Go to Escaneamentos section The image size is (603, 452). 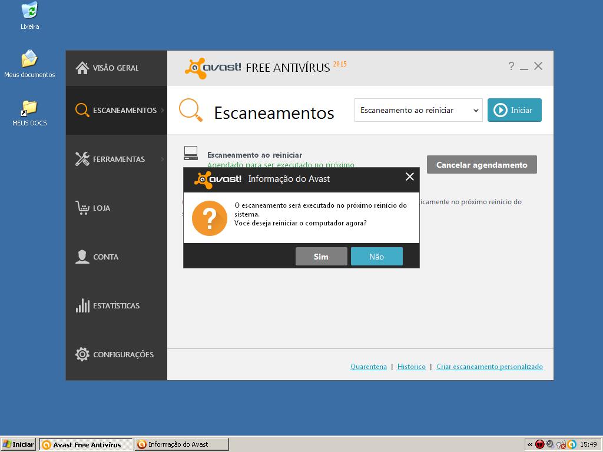pyautogui.click(x=116, y=110)
